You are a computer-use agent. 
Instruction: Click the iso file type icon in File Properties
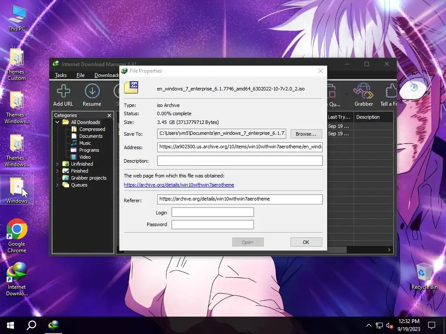[131, 88]
